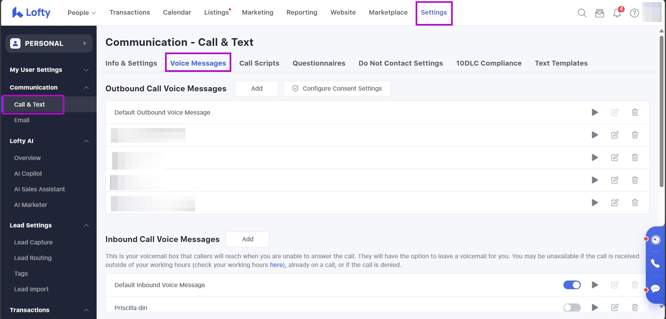The image size is (666, 319).
Task: Open the floating chat bubble icon
Action: tap(655, 289)
